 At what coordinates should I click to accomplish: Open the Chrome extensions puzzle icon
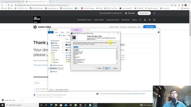coord(182,5)
